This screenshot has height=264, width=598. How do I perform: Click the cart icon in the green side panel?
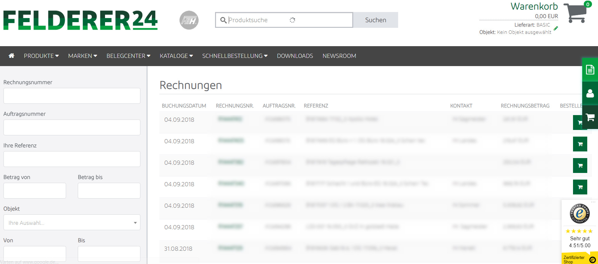590,117
